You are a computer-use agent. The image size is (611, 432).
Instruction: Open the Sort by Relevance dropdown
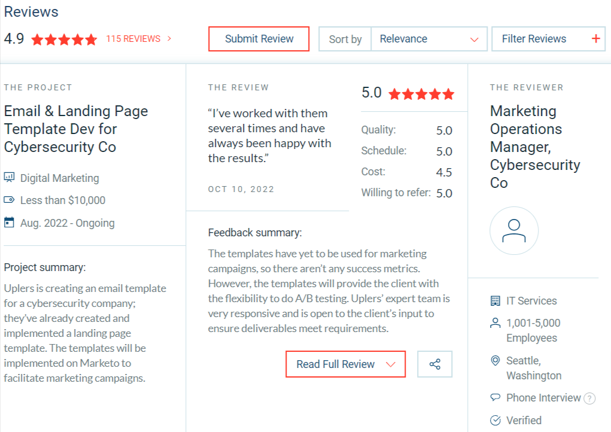point(428,39)
